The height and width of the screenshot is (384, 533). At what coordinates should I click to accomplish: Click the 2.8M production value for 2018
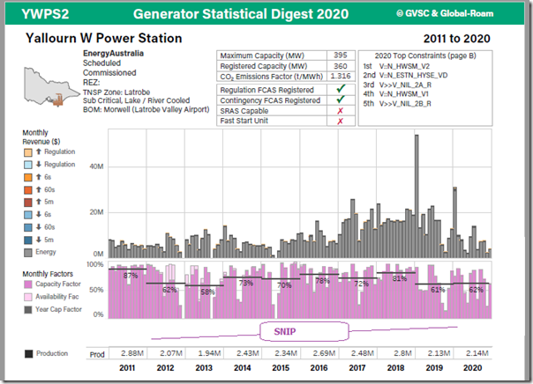(402, 353)
